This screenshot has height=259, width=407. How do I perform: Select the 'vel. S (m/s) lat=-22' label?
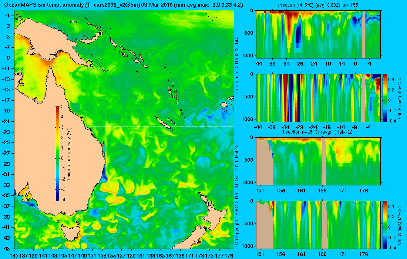point(400,225)
